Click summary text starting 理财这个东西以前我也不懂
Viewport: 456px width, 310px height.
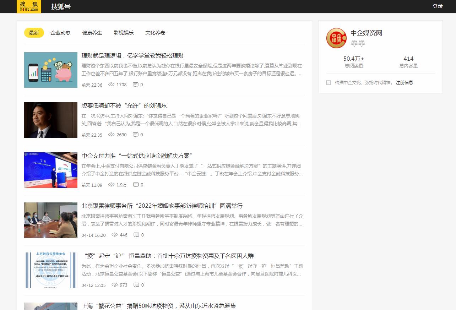coord(192,70)
